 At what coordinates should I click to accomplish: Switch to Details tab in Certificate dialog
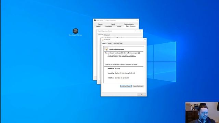[109, 44]
